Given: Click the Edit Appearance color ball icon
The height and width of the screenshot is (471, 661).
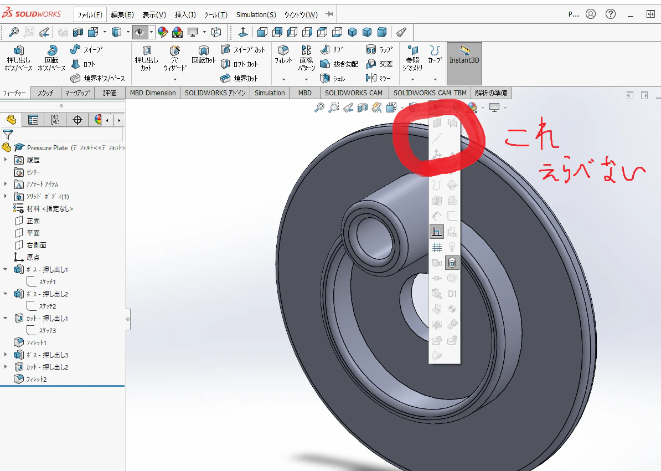Looking at the screenshot, I should [x=163, y=32].
